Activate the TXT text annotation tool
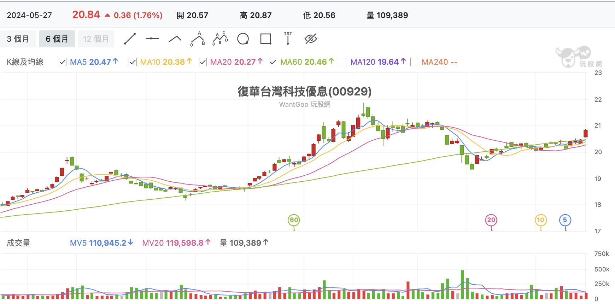This screenshot has height=304, width=615. pos(288,39)
